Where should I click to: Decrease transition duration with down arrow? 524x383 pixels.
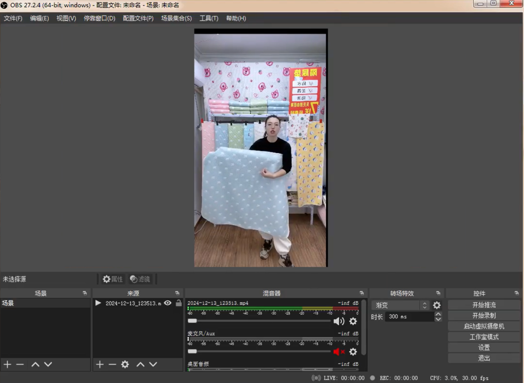click(x=439, y=319)
